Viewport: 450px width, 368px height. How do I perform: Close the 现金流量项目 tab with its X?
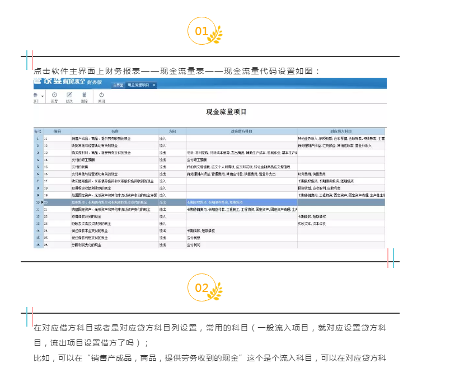coord(154,85)
